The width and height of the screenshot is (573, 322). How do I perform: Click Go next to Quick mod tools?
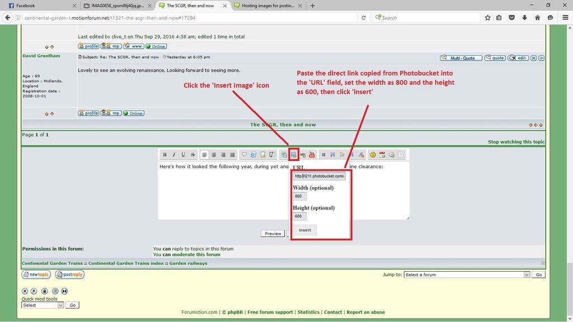[72, 305]
